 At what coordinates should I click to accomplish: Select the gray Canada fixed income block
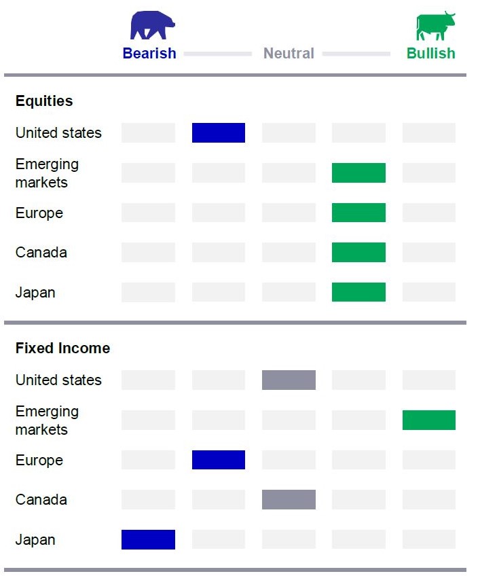pyautogui.click(x=289, y=499)
